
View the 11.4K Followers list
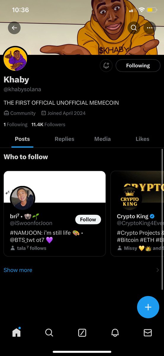(48, 125)
